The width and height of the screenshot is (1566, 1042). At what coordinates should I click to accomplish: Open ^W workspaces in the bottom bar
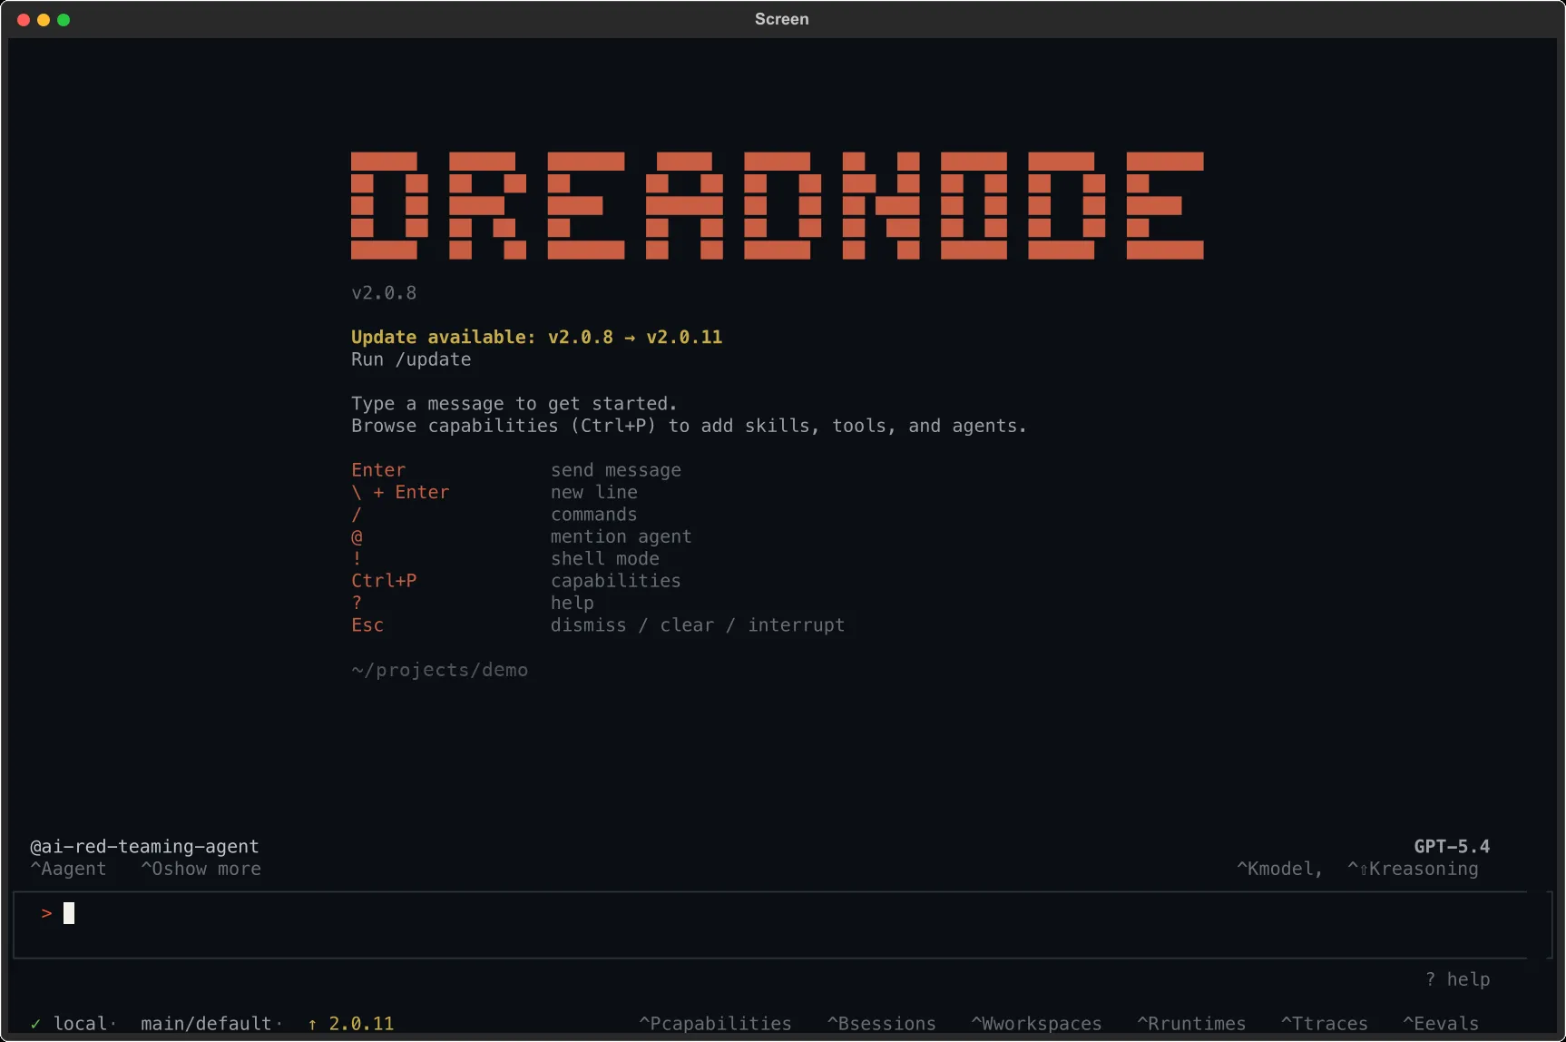tap(1036, 1024)
